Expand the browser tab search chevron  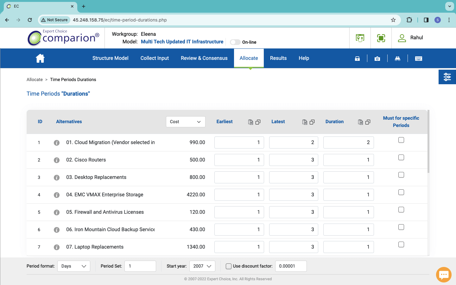pyautogui.click(x=449, y=6)
